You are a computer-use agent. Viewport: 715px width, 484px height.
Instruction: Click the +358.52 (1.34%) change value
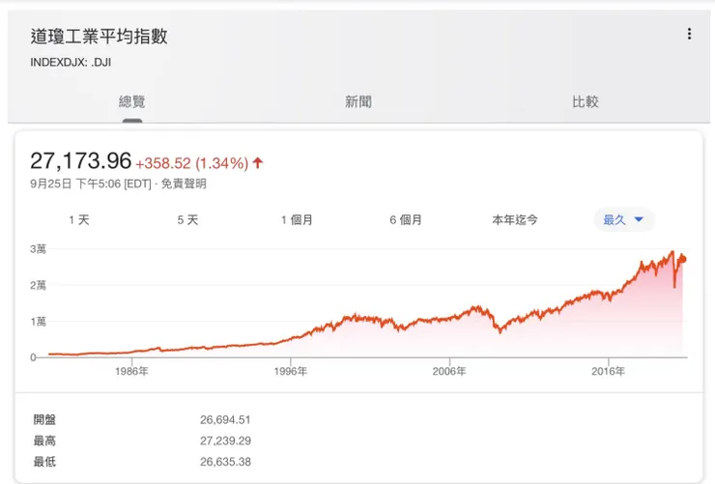pyautogui.click(x=192, y=163)
